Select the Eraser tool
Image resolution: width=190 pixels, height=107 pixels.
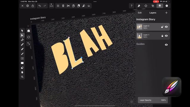22,68
